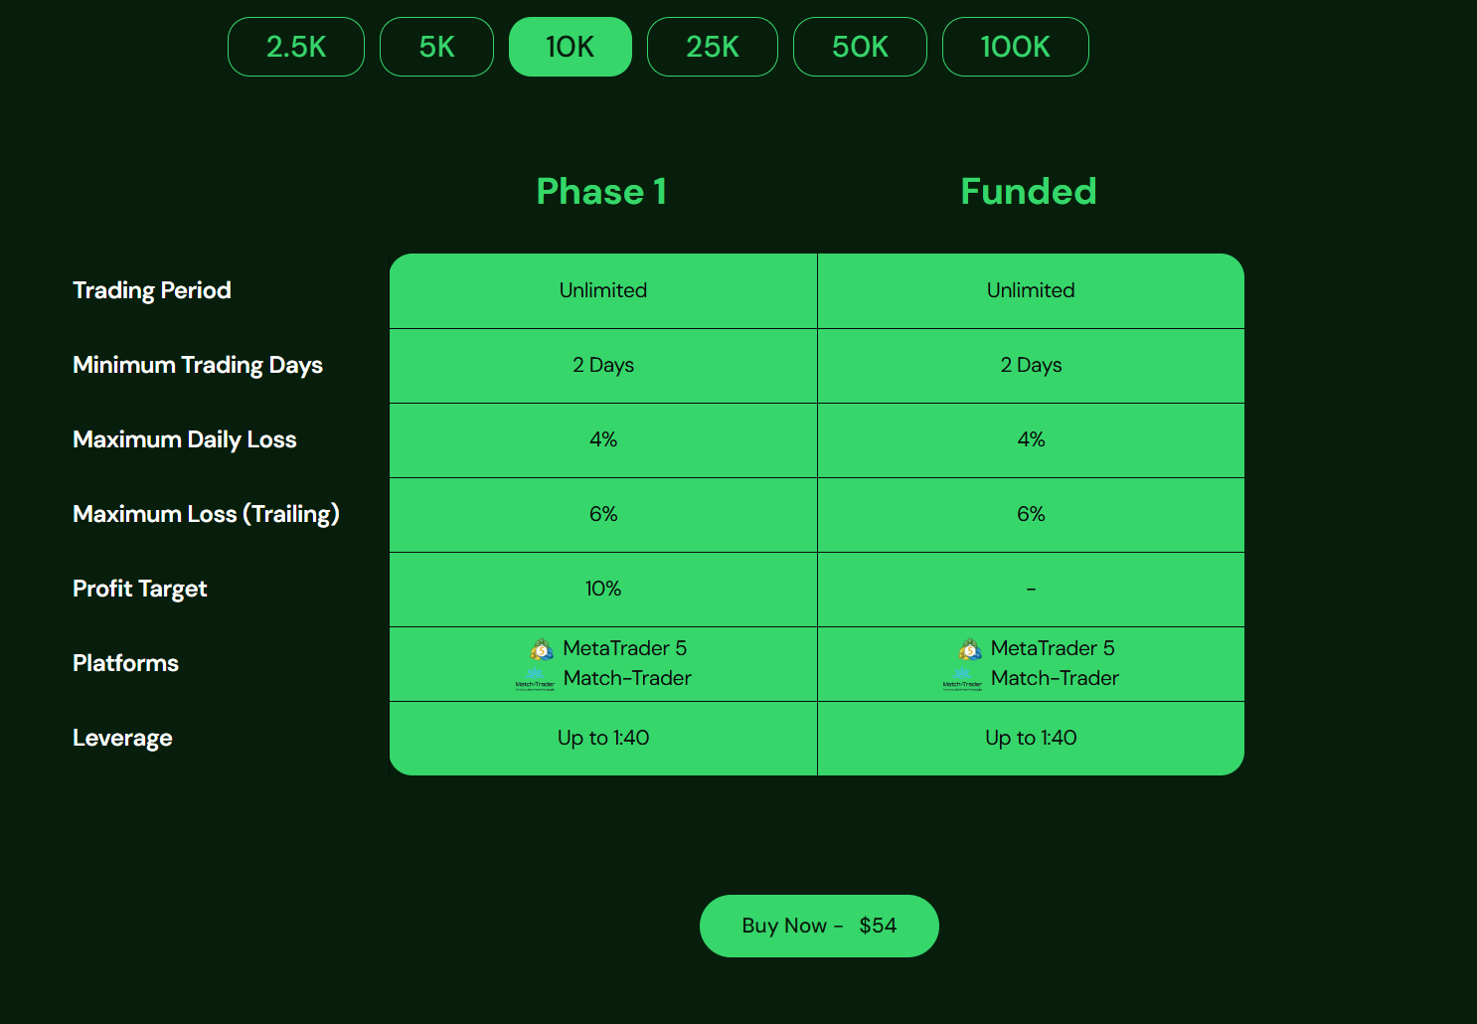
Task: Click the Platforms row label
Action: pyautogui.click(x=126, y=663)
